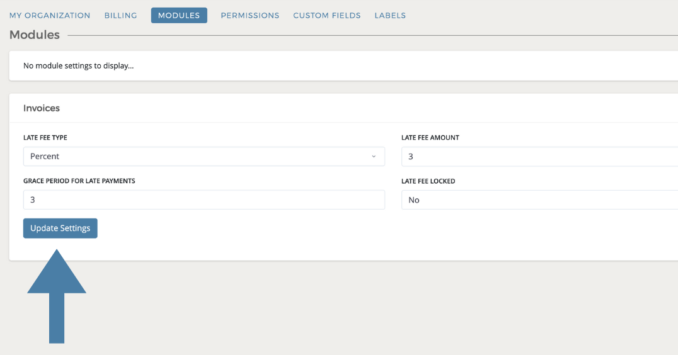The image size is (678, 355).
Task: Click the "No module settings to display" message
Action: pos(79,65)
